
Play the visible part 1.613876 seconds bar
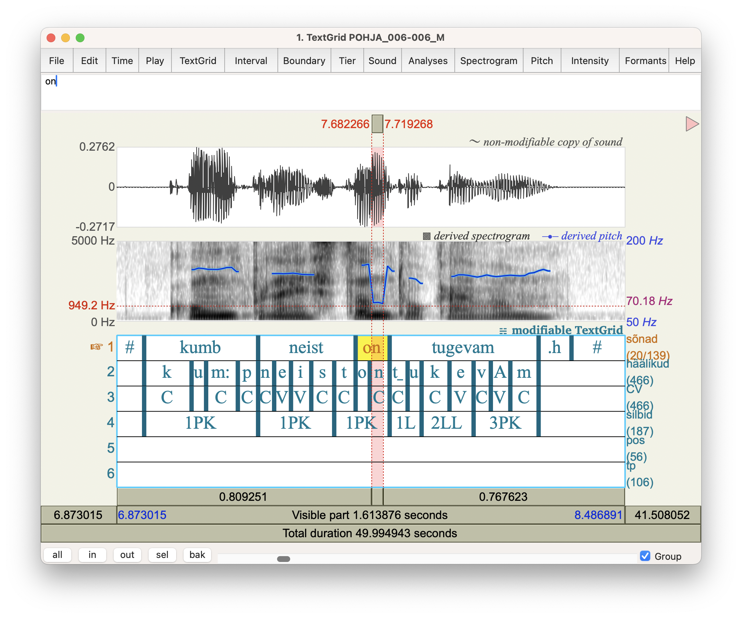click(x=371, y=515)
